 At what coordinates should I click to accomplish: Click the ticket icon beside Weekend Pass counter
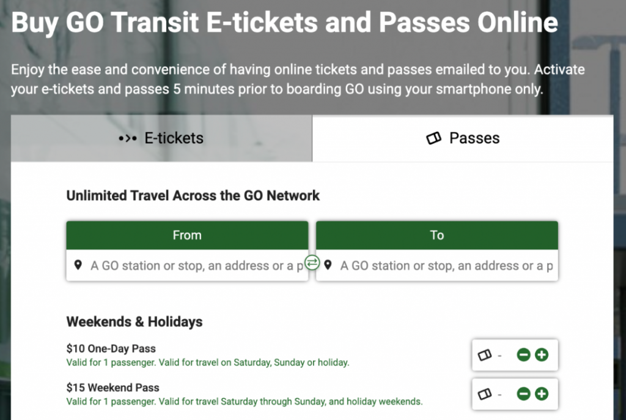point(485,394)
